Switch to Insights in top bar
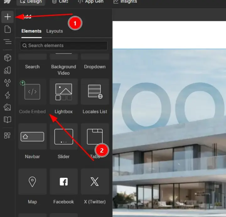 (x=125, y=2)
